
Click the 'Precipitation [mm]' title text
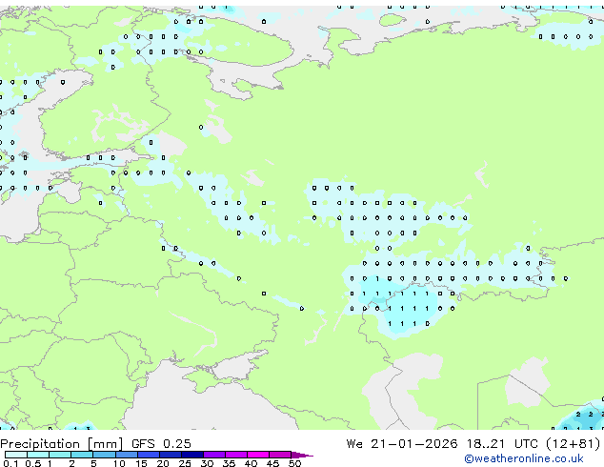(62, 444)
